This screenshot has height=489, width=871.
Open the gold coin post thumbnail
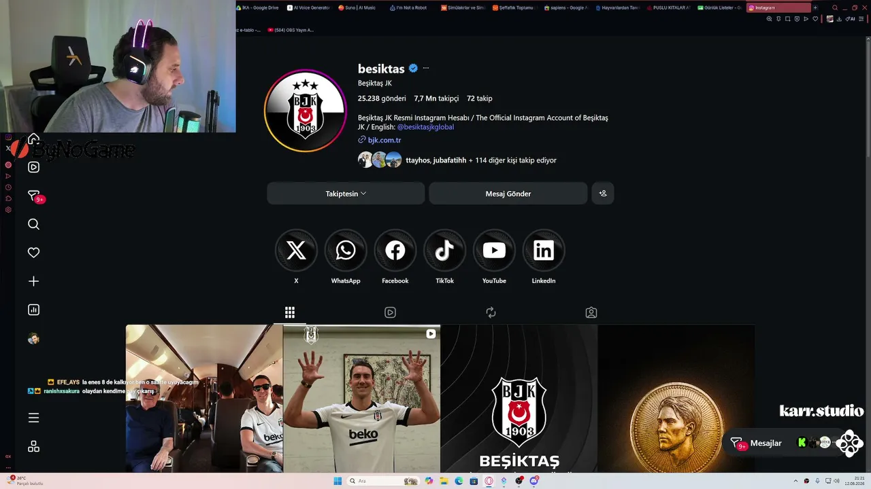click(676, 399)
